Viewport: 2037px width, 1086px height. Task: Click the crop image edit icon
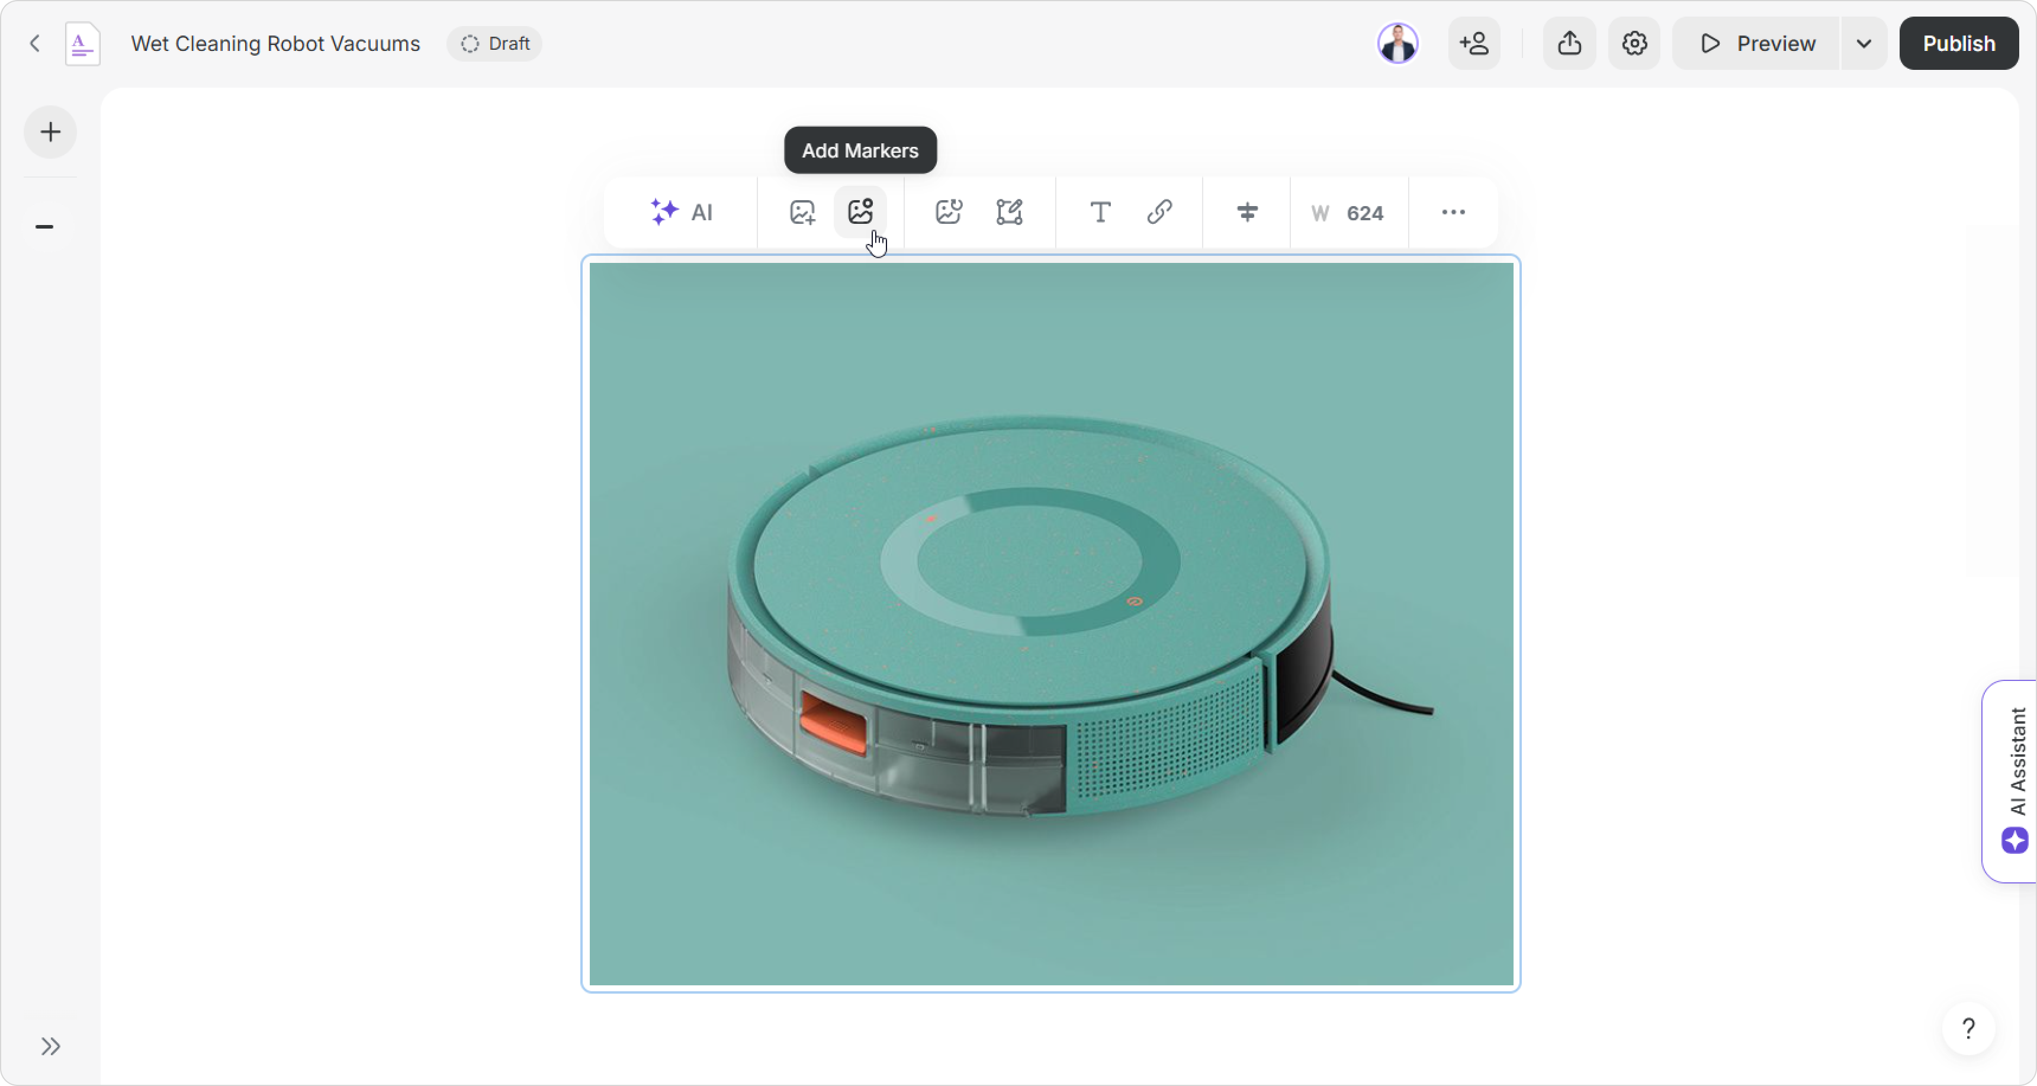pyautogui.click(x=1009, y=212)
